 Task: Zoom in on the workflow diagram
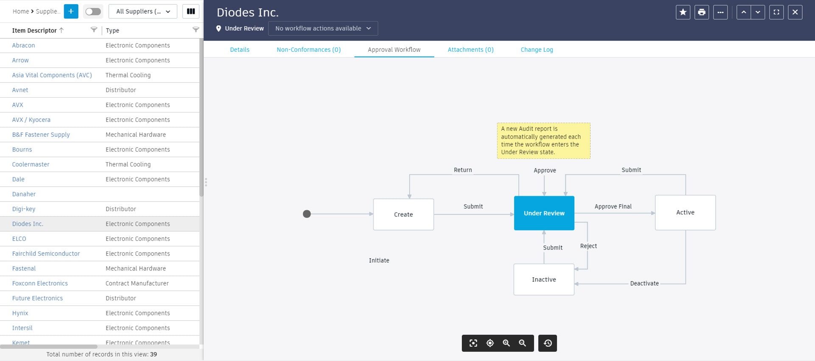coord(506,343)
